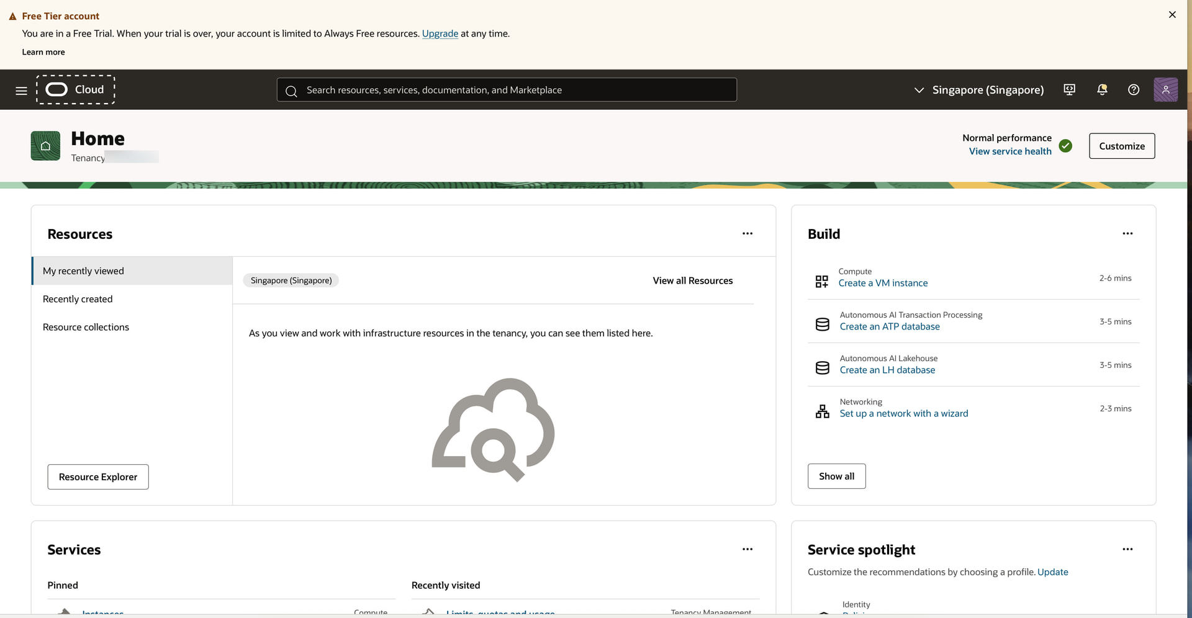Click the Pinned services heading
The image size is (1192, 618).
click(63, 585)
